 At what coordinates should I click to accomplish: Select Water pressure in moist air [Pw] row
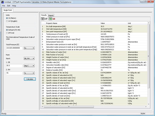click(x=94, y=37)
